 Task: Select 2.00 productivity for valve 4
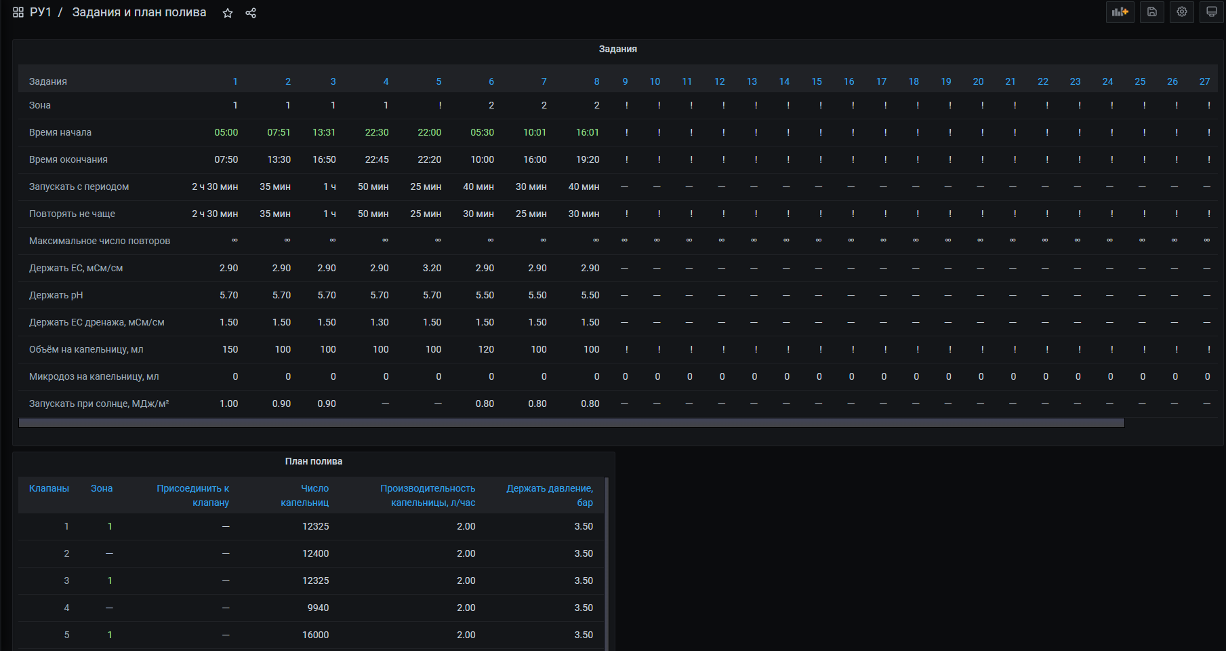pos(466,608)
